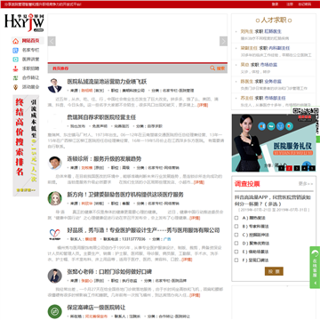
Task: Open listing 保定高碑店一级医院转让
Action: coord(96,308)
